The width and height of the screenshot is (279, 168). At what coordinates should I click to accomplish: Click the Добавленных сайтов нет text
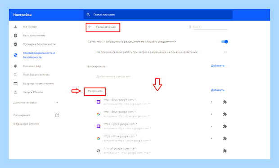coord(113,76)
